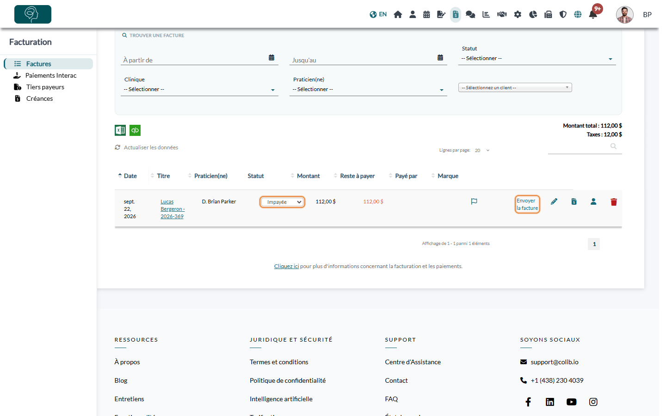The width and height of the screenshot is (666, 416).
Task: Open the Lucas Bergeron 2026-369 invoice link
Action: click(x=173, y=209)
